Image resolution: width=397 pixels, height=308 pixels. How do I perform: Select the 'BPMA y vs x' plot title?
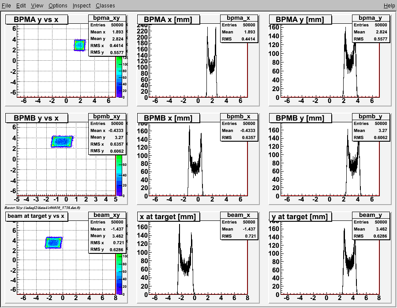37,19
